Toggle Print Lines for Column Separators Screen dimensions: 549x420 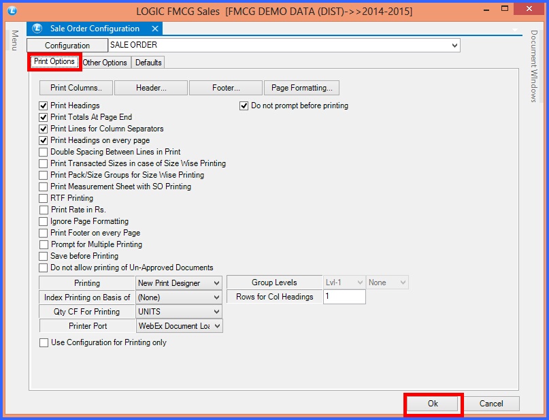(44, 129)
